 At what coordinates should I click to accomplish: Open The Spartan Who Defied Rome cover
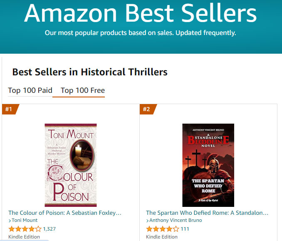click(208, 165)
